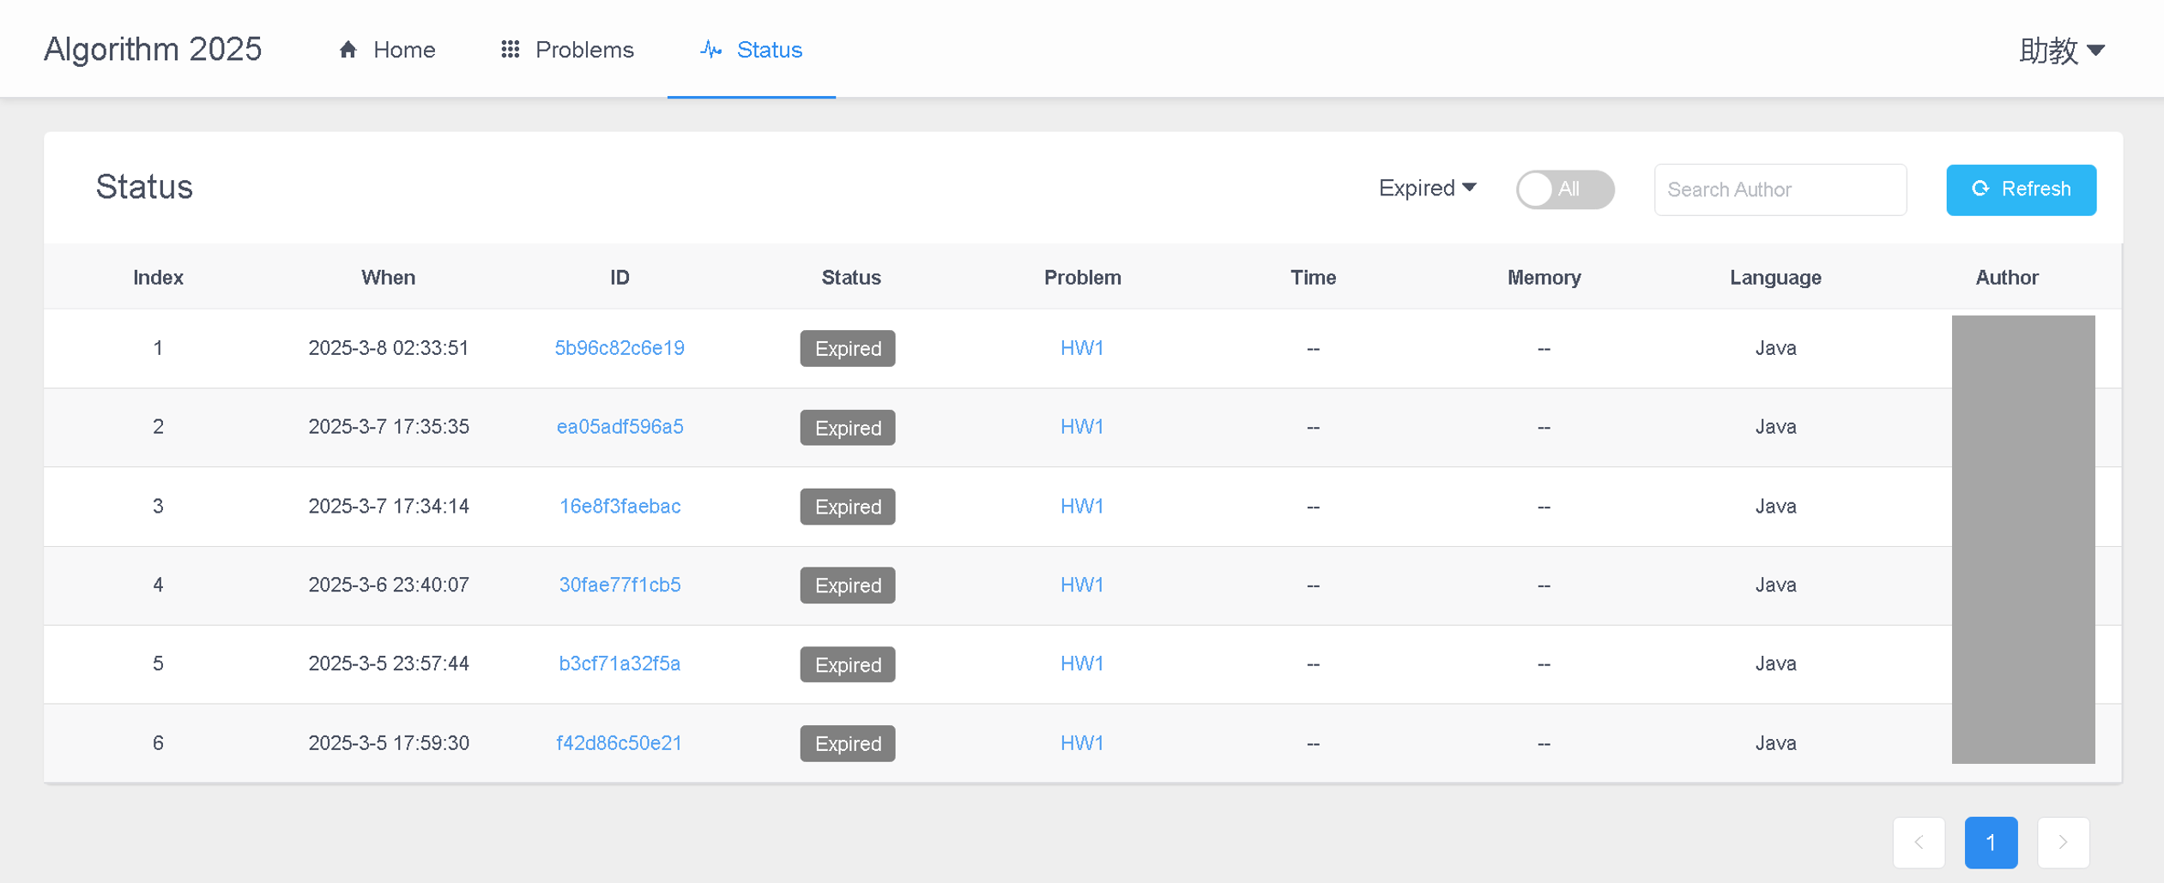The image size is (2164, 883).
Task: Click Java language in row 1
Action: click(1775, 348)
